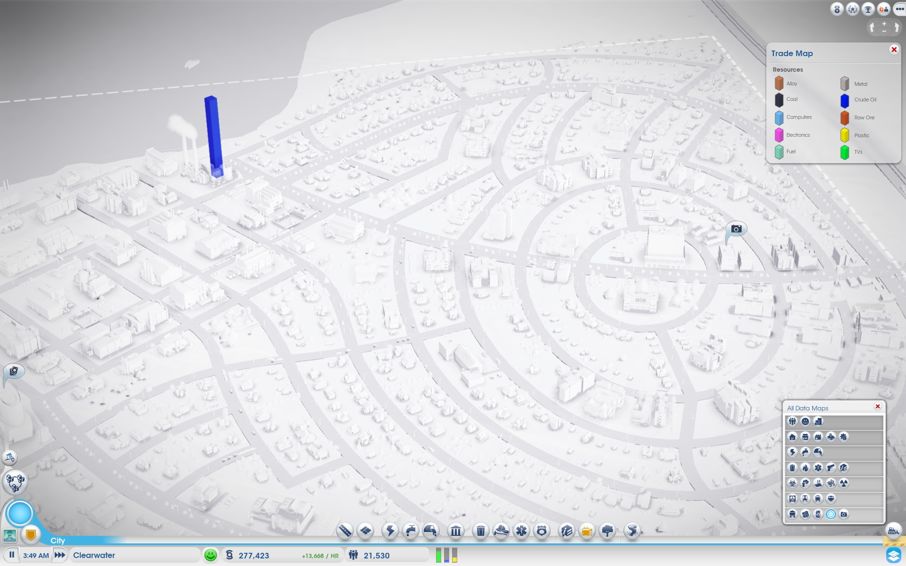Viewport: 906px width, 566px height.
Task: Show Population data map in All Data Maps
Action: tap(792, 421)
